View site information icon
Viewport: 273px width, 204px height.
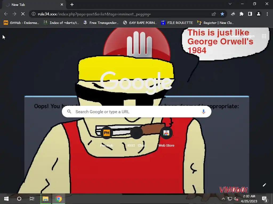(34, 14)
